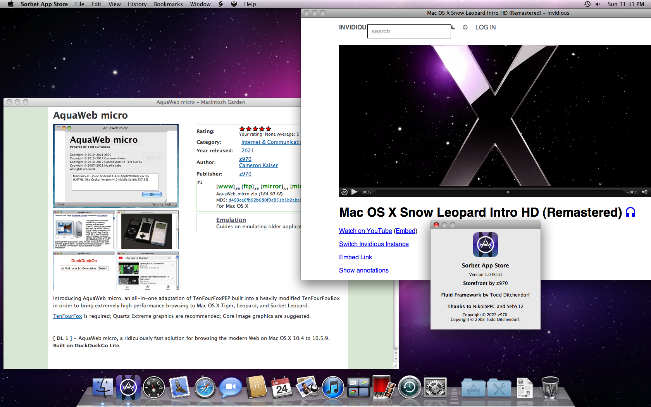
Task: Click volume speaker icon in menu bar
Action: [598, 4]
